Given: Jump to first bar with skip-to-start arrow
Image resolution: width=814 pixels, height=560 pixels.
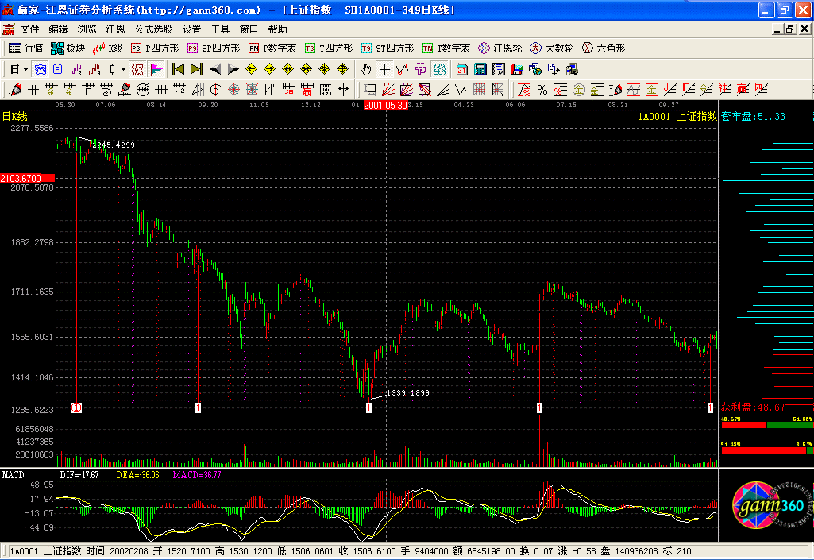Looking at the screenshot, I should [x=179, y=69].
